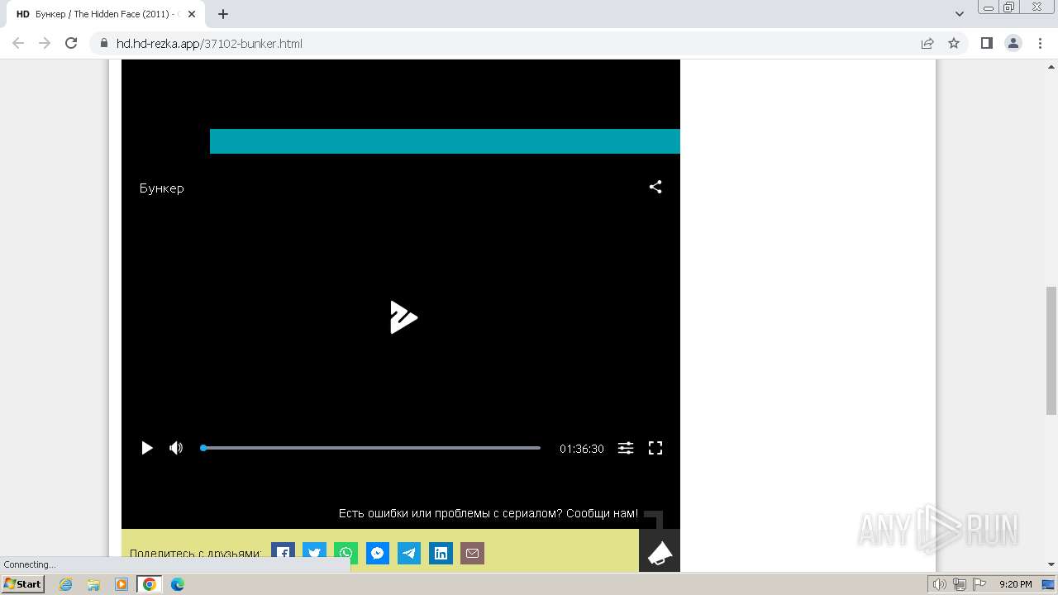Switch to Chrome in the taskbar

[x=150, y=584]
